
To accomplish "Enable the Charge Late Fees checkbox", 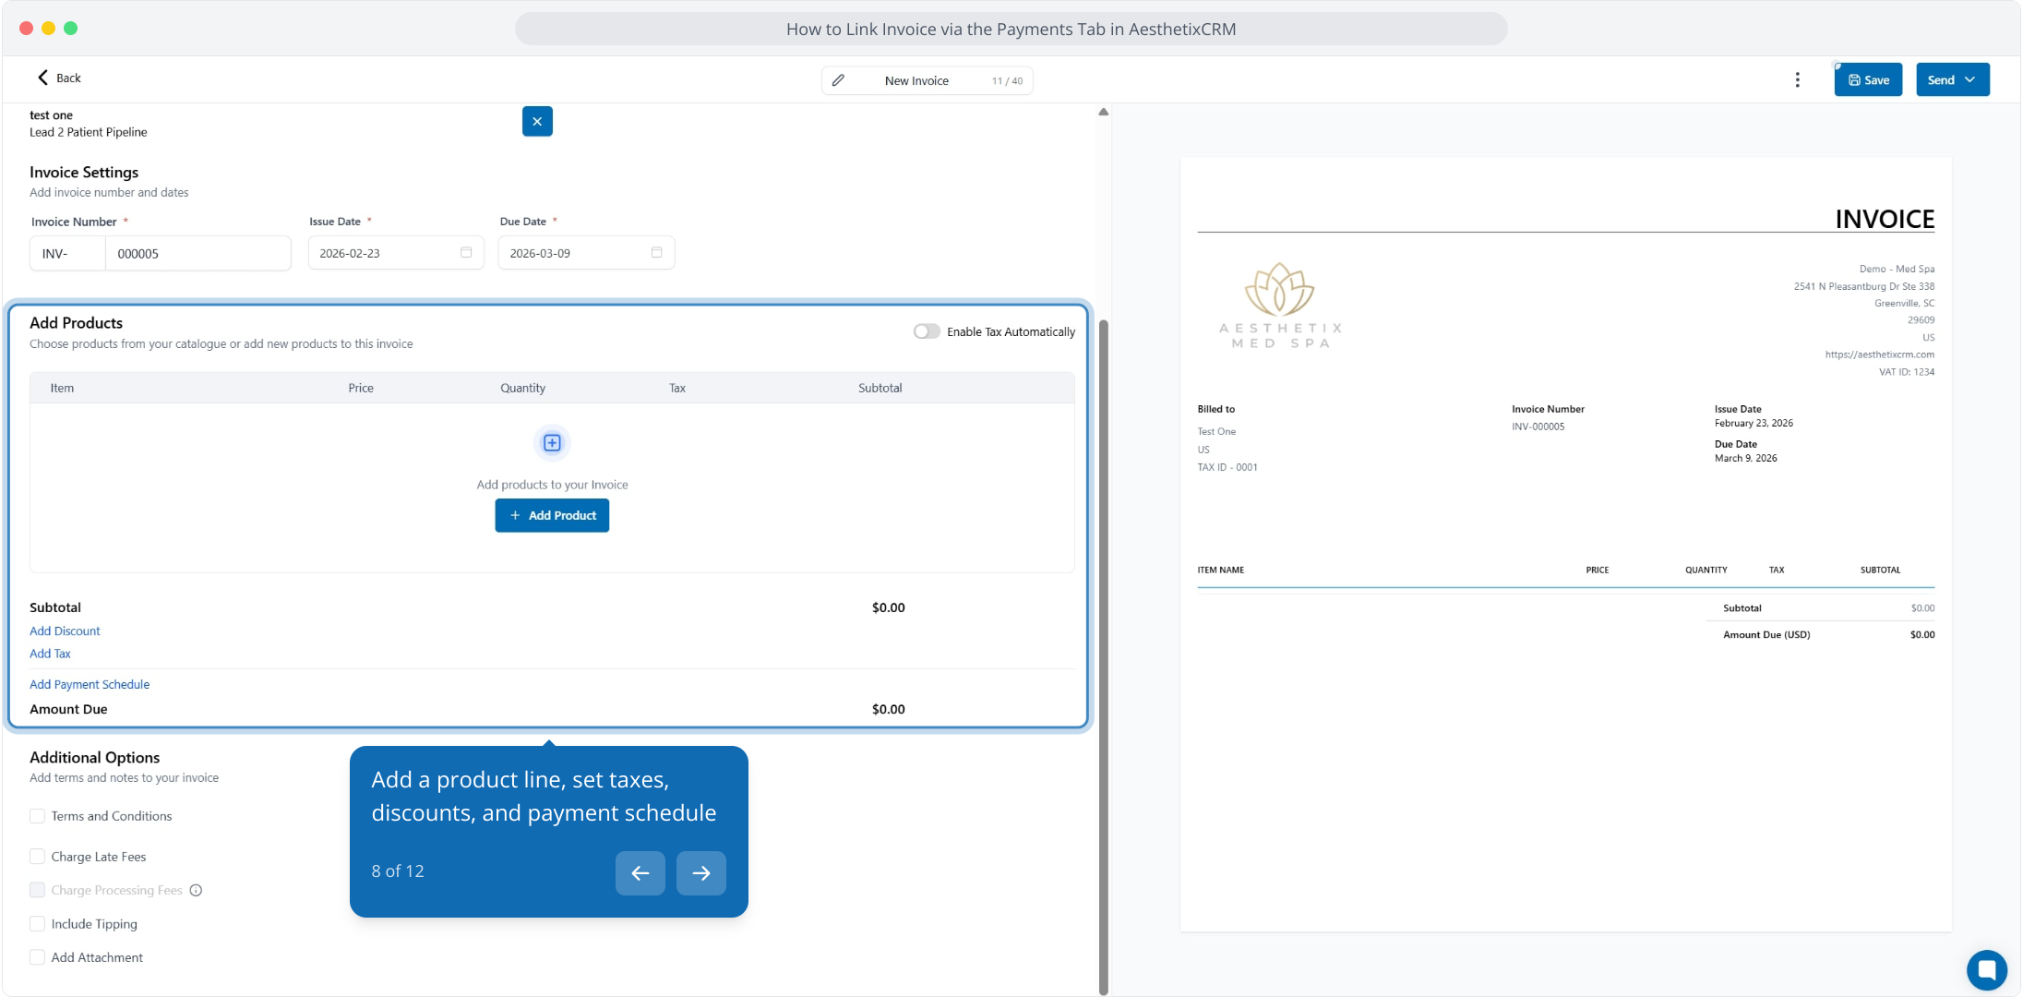I will 38,857.
